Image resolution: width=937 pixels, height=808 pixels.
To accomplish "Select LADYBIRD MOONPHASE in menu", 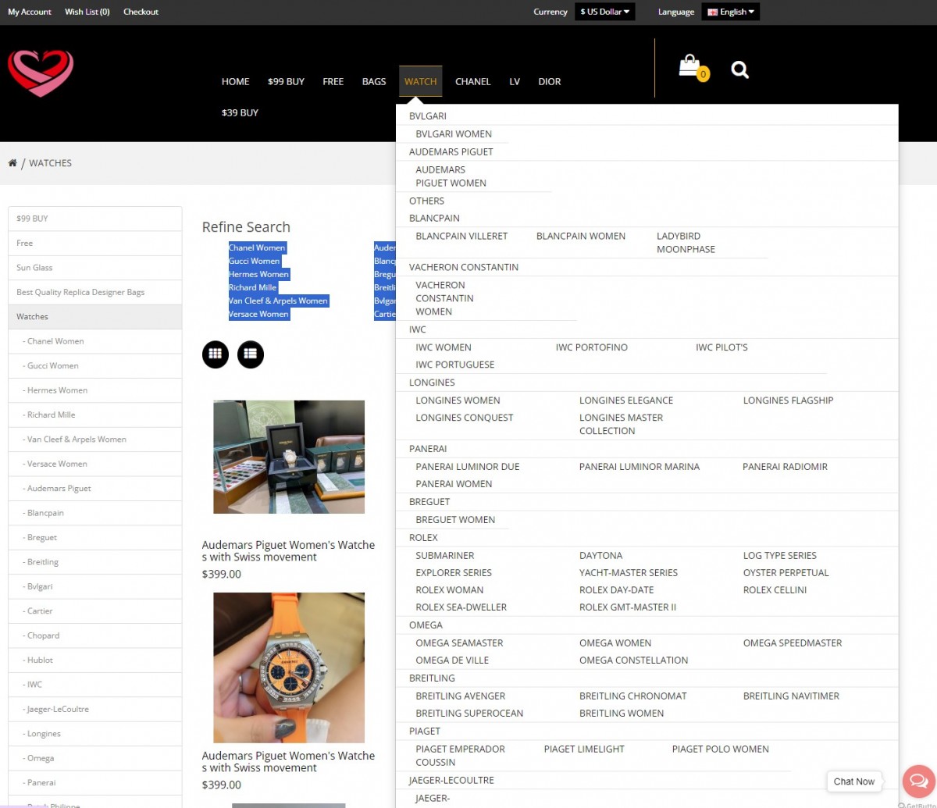I will coord(686,243).
